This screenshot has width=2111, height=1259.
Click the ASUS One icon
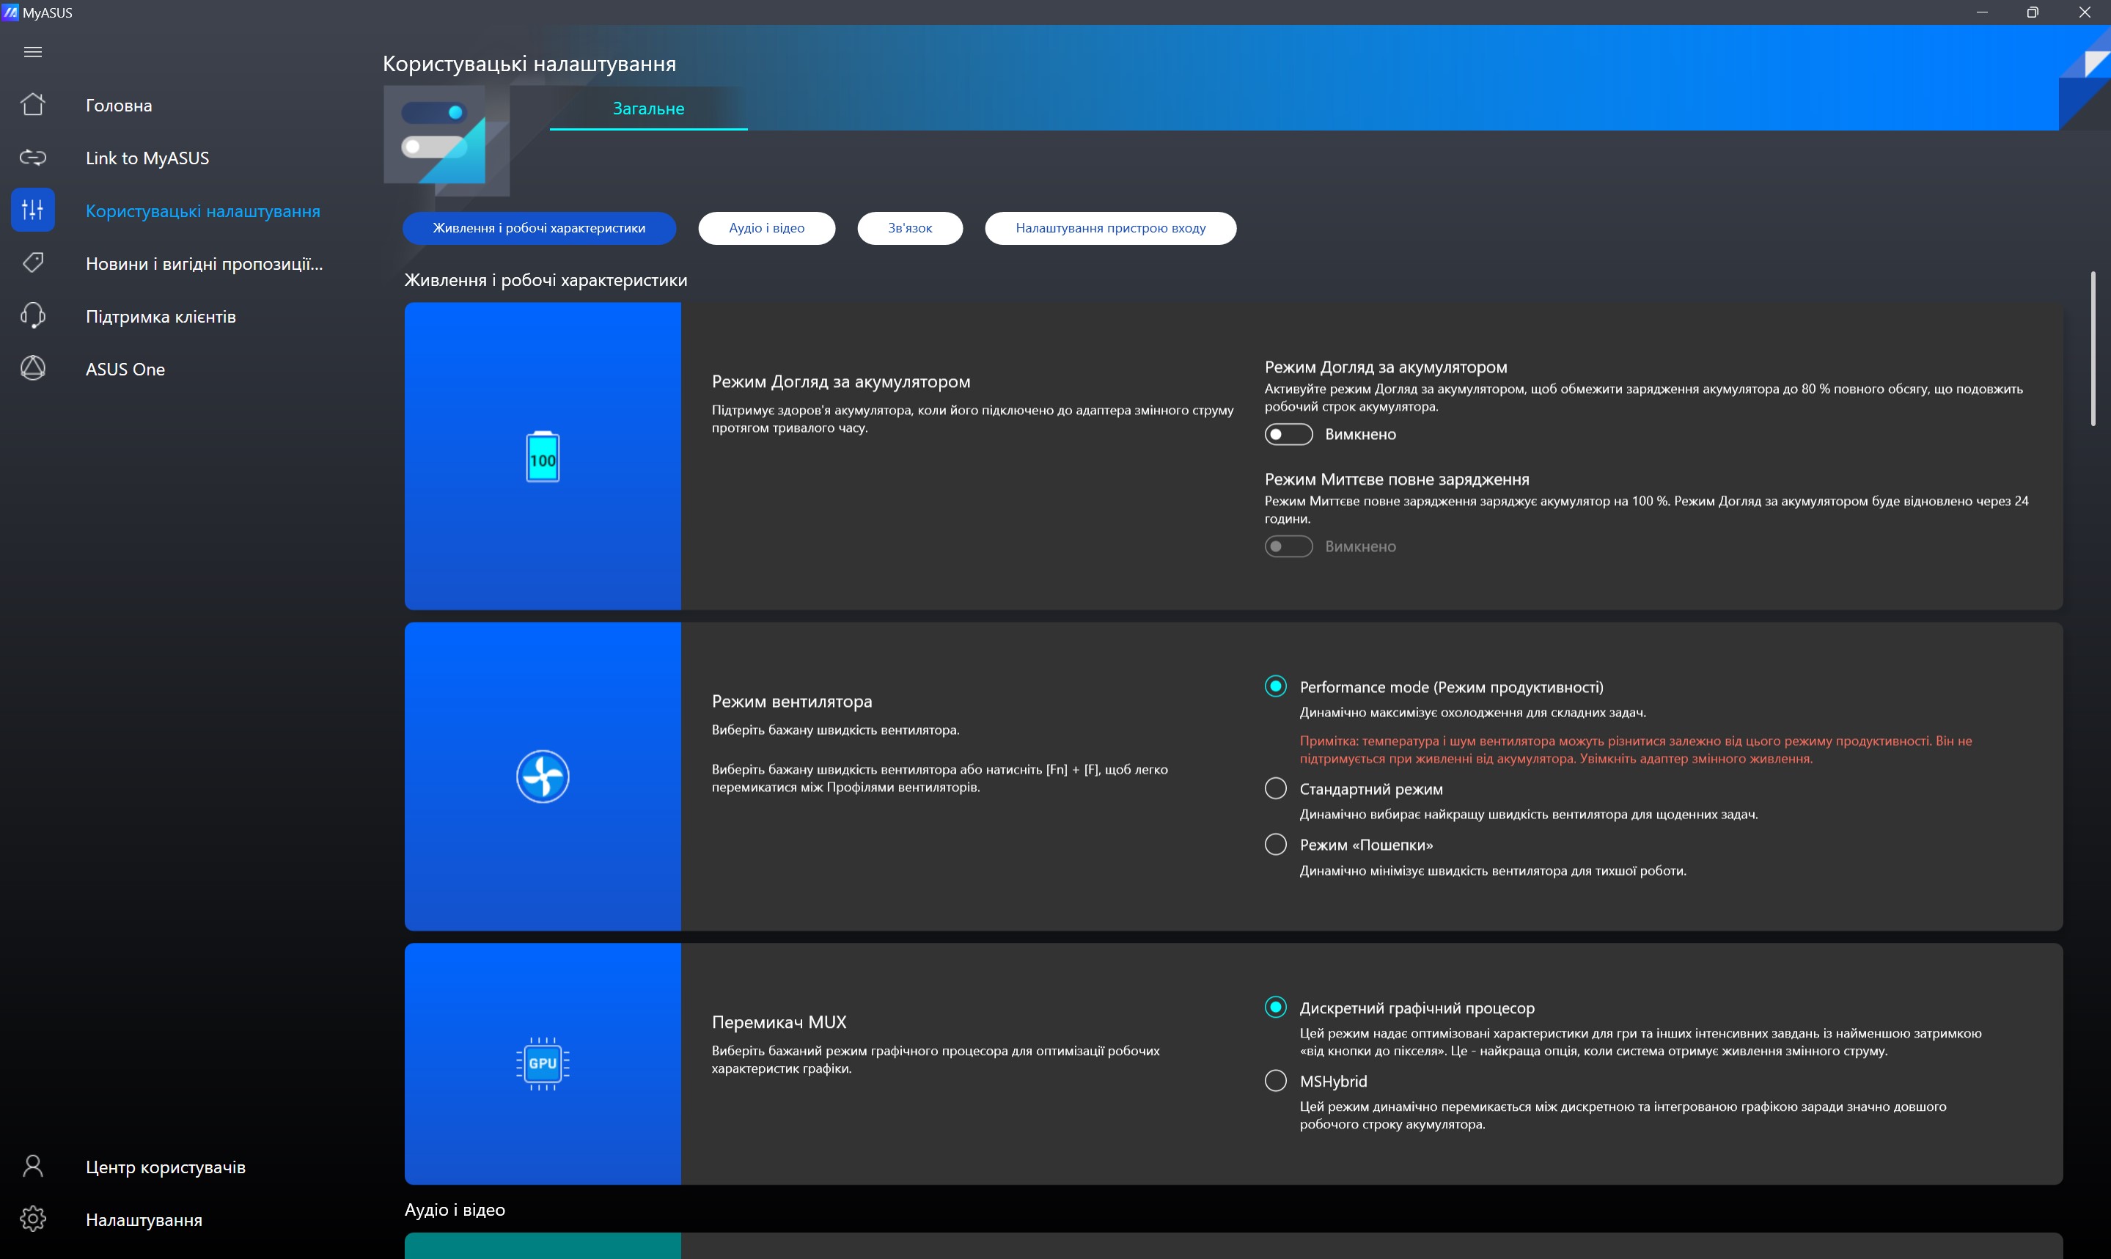(x=33, y=368)
